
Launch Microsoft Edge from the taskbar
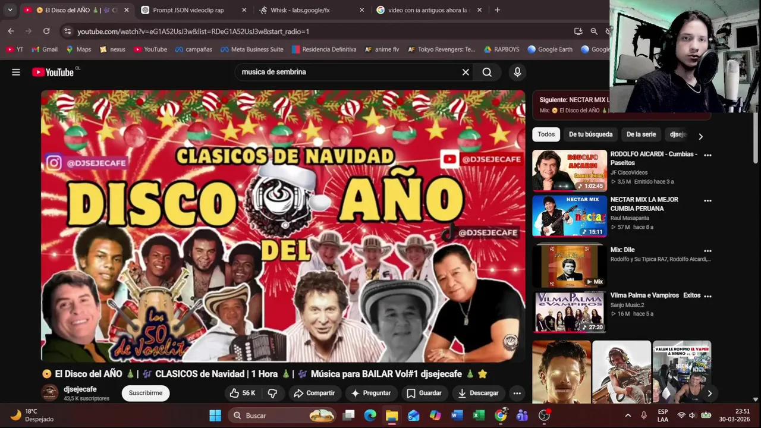point(370,416)
